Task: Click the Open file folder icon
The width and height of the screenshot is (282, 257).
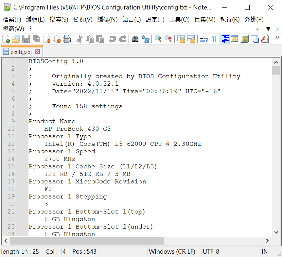Action: pos(16,39)
